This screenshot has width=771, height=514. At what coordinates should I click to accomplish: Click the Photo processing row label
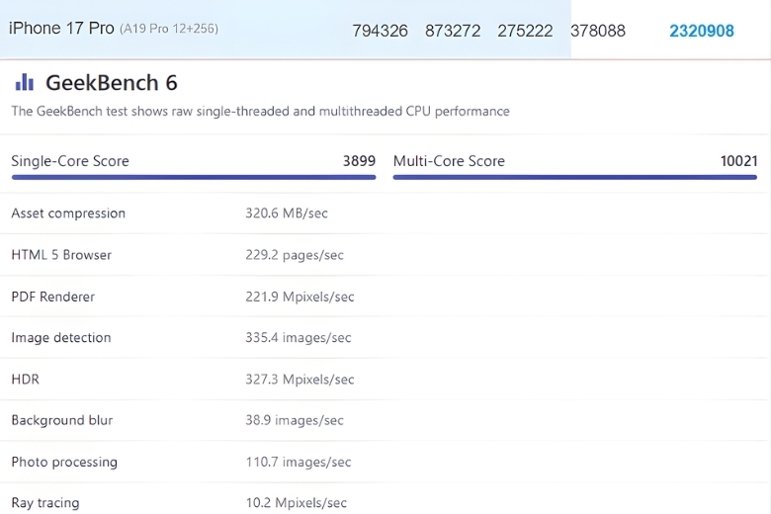[x=64, y=462]
